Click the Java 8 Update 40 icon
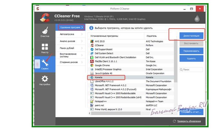 pos(92,74)
